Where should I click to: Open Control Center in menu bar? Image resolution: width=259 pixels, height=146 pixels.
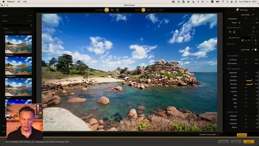tap(231, 2)
